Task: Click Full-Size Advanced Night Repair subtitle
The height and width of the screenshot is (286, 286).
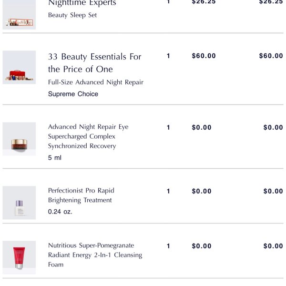Action: tap(96, 82)
